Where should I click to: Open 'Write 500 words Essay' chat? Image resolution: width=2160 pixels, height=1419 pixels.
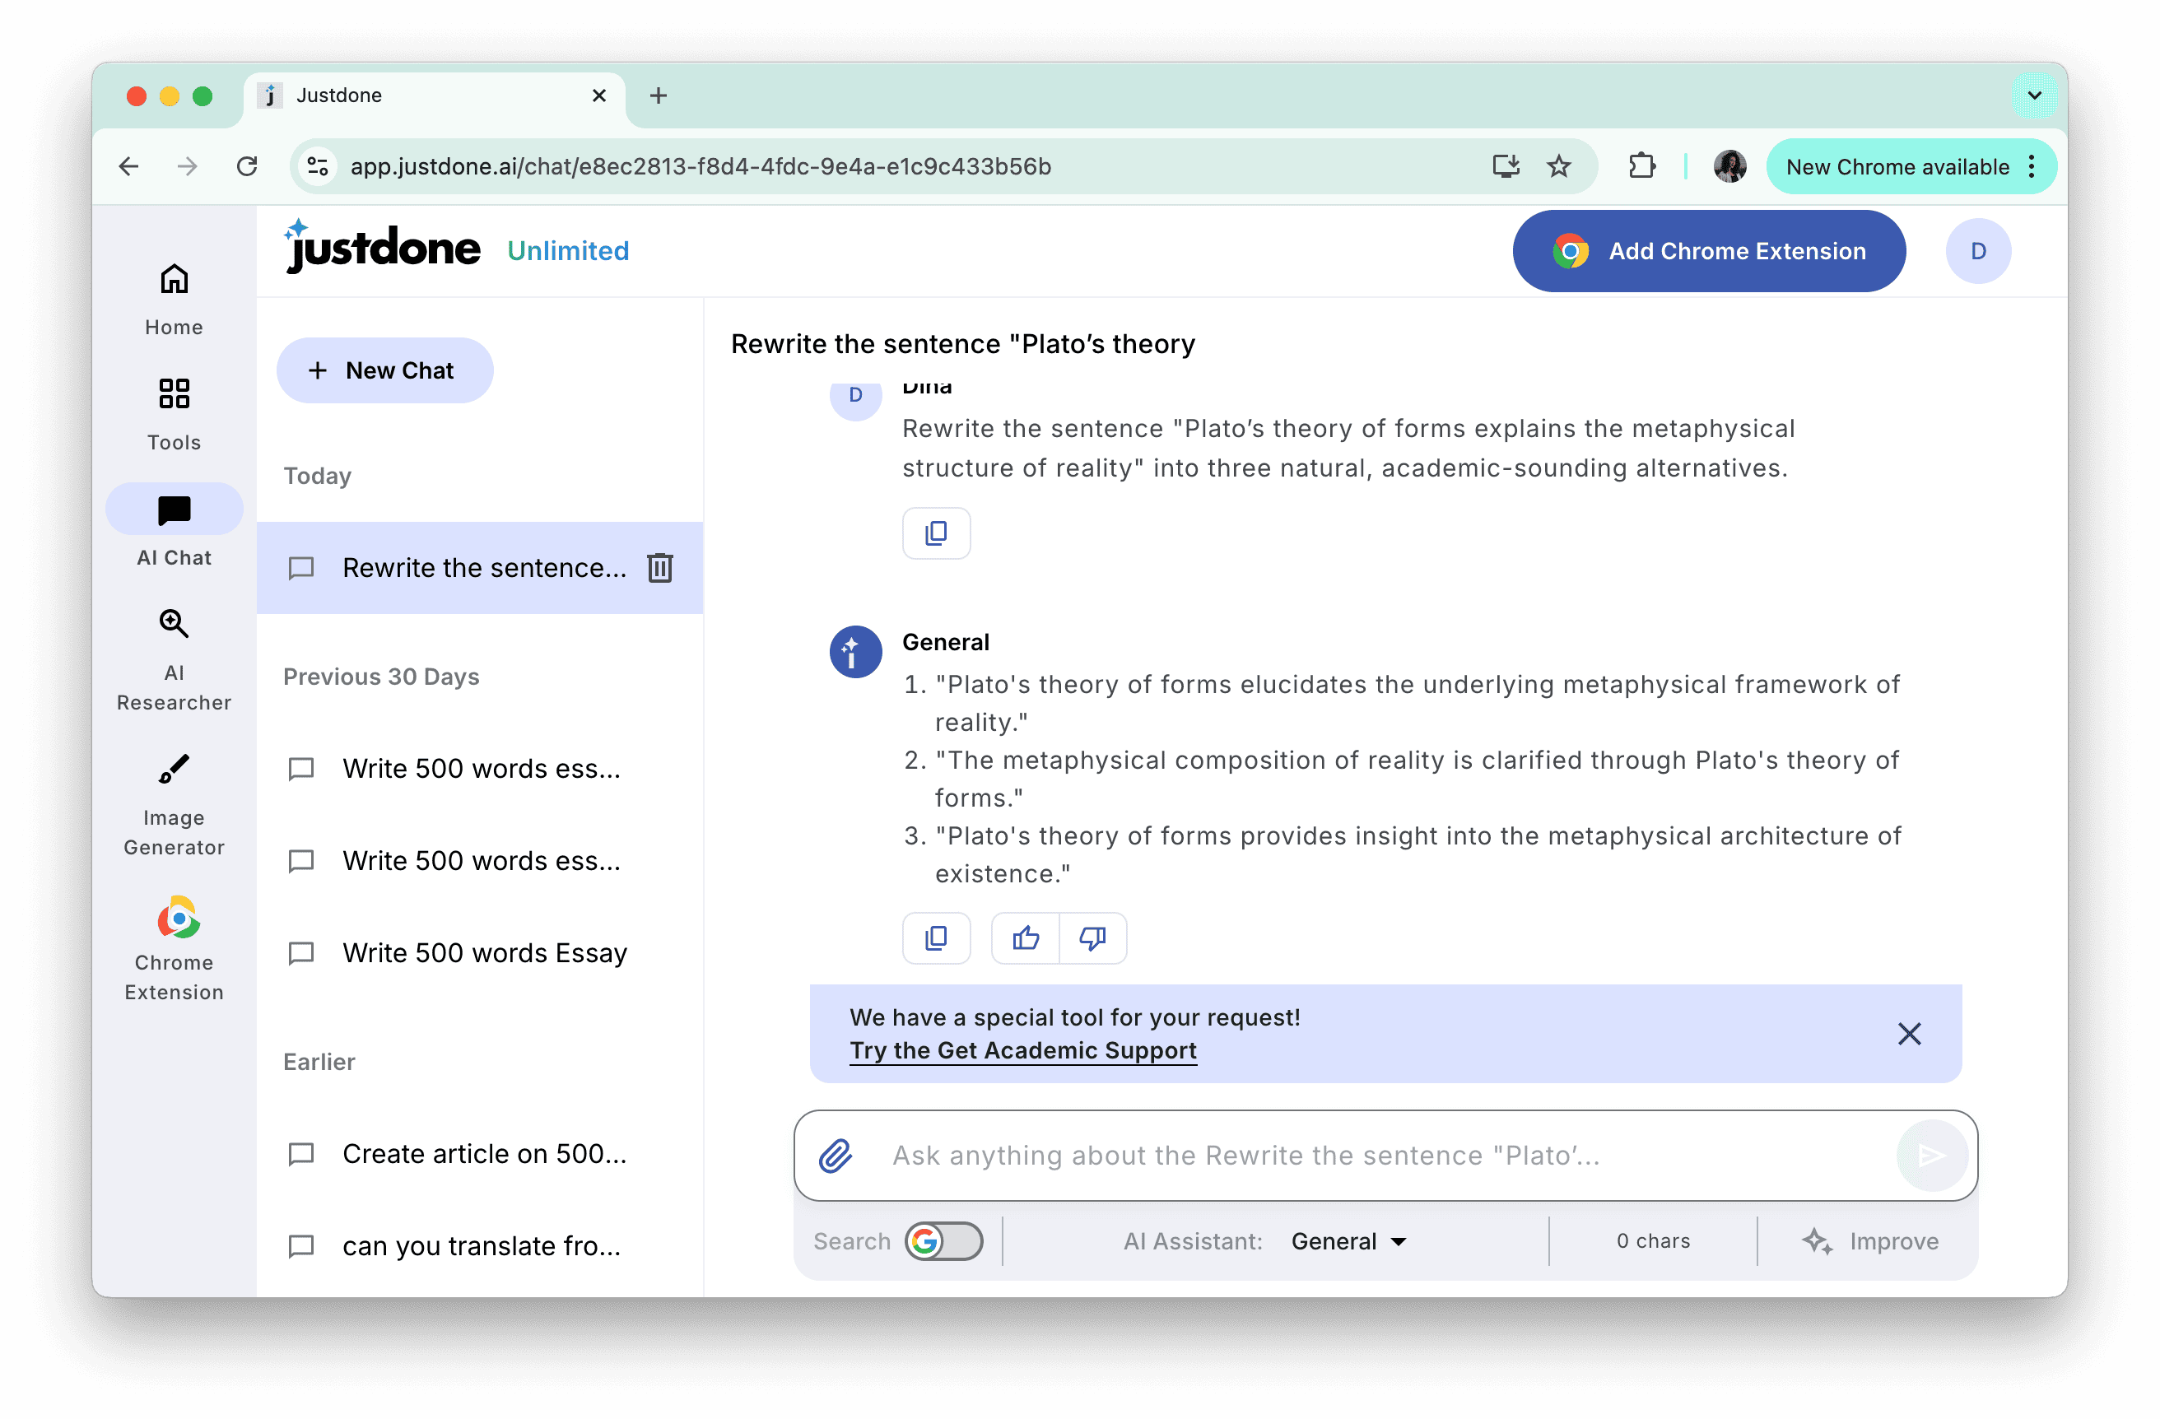click(480, 952)
